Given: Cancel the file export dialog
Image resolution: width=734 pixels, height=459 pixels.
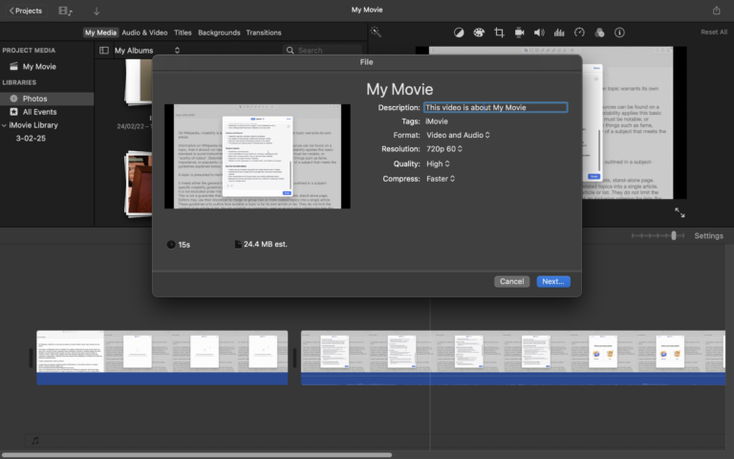Looking at the screenshot, I should coord(511,281).
